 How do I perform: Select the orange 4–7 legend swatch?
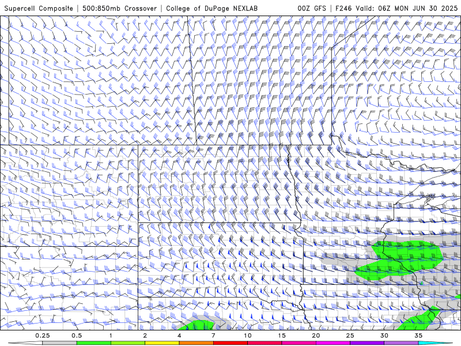[x=196, y=343]
